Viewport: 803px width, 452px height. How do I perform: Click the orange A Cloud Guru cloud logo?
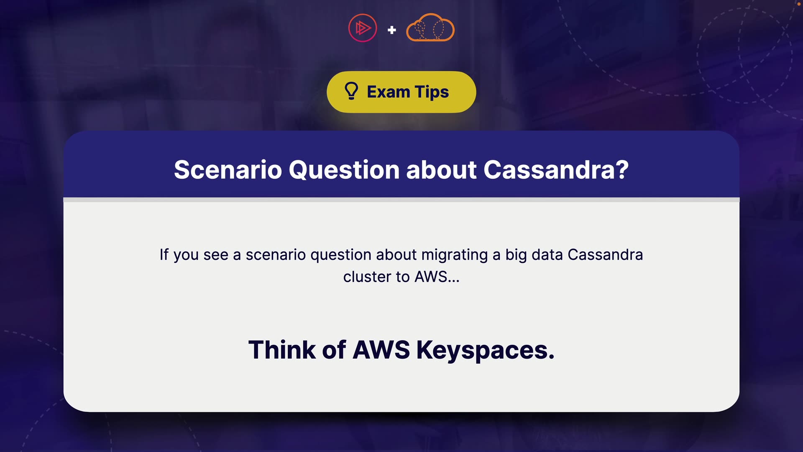(430, 28)
